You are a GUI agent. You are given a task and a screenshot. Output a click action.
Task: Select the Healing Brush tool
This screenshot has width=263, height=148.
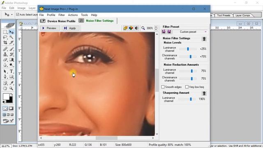(x=5, y=49)
